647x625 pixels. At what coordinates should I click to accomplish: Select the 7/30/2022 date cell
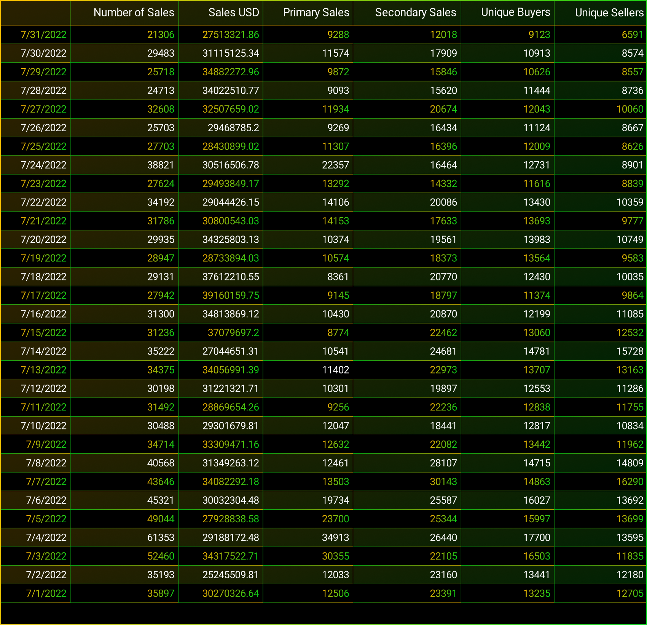[x=35, y=53]
